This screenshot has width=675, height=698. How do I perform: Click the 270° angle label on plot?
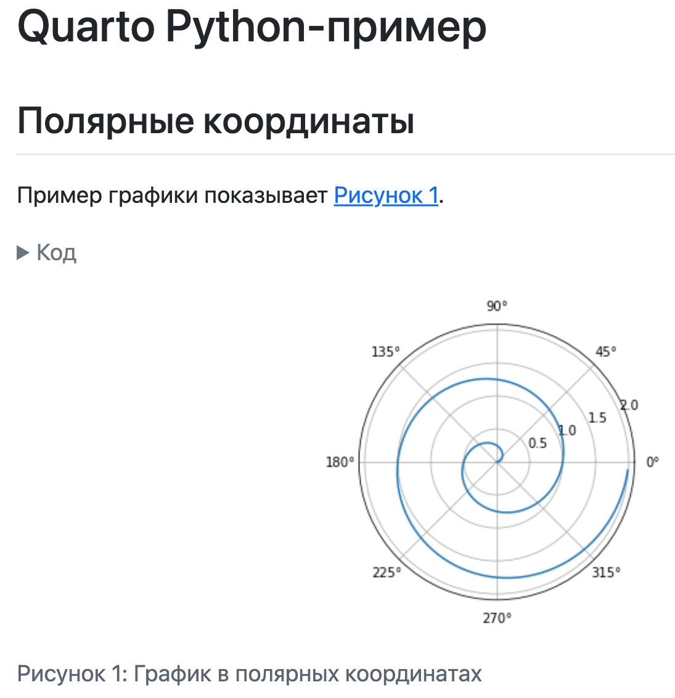[x=497, y=618]
